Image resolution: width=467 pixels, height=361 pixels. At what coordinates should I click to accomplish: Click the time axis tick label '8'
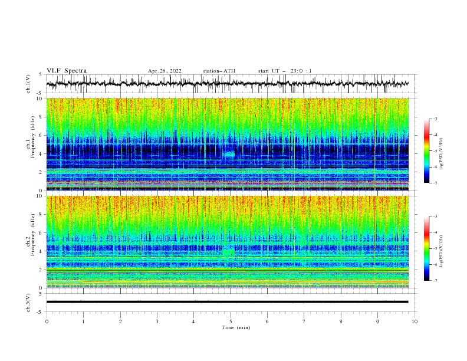tap(341, 321)
